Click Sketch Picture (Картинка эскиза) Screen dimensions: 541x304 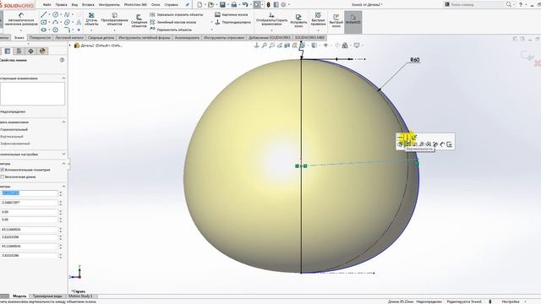coord(231,15)
